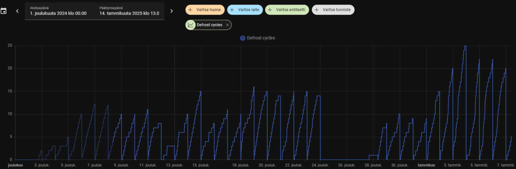516x169 pixels.
Task: Click plus icon on Valitse tunniste chip
Action: coord(317,10)
